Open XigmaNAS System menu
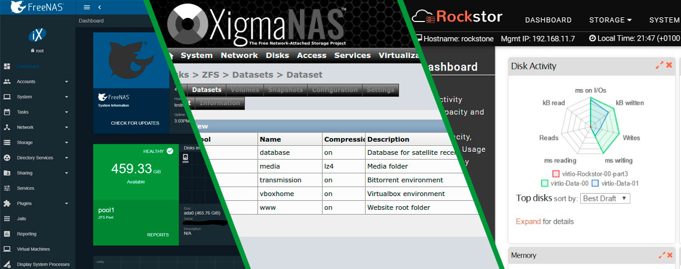 coord(197,56)
